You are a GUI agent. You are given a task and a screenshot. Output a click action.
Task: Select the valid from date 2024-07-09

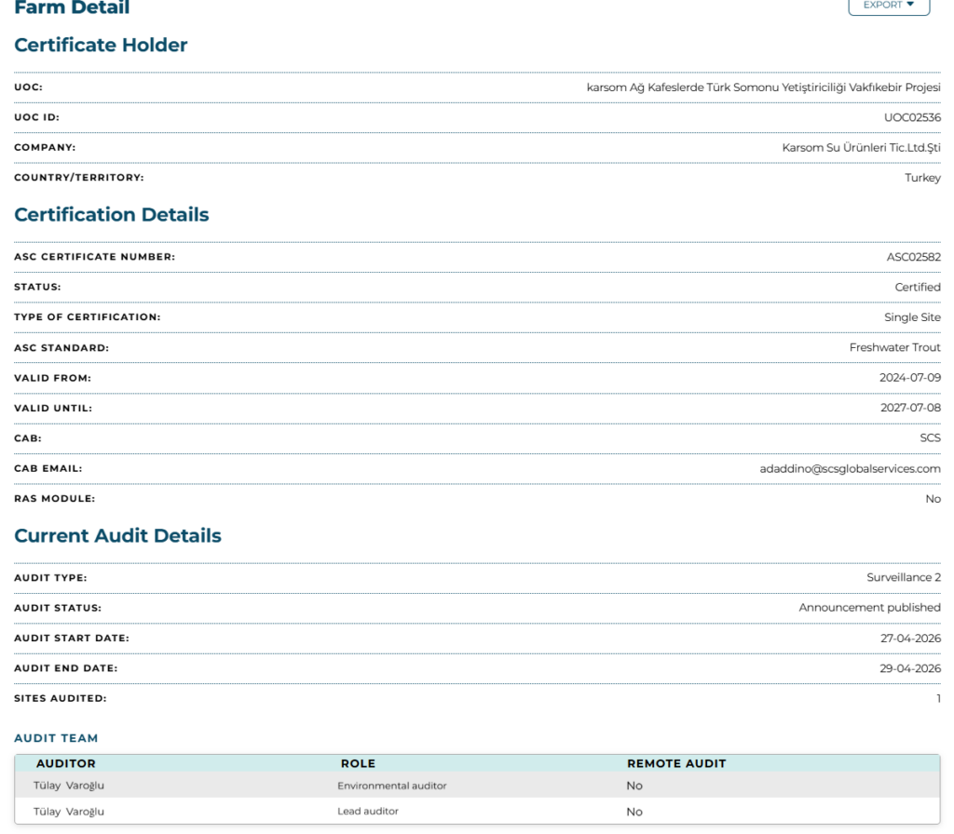click(x=909, y=378)
